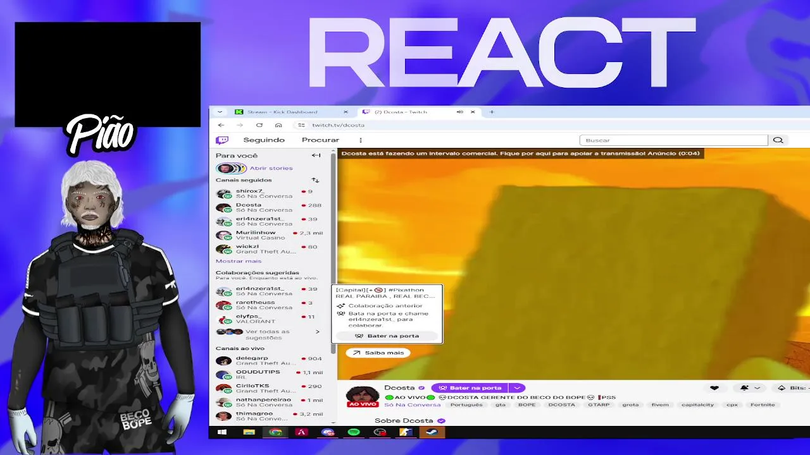
Task: Click the gta tag
Action: [x=501, y=405]
